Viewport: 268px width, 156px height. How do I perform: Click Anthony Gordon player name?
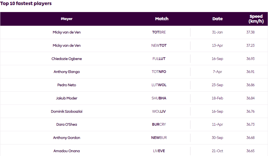tap(66, 138)
